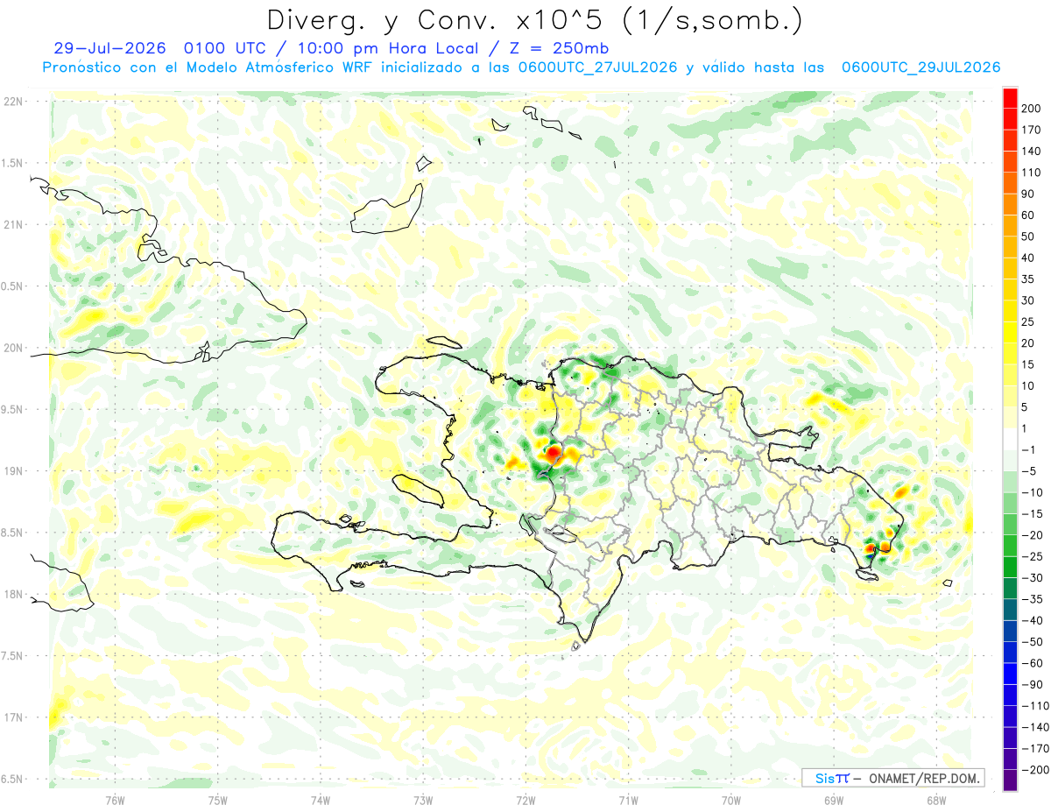1051x812 pixels.
Task: Click the longitude axis label '75W'
Action: (217, 800)
